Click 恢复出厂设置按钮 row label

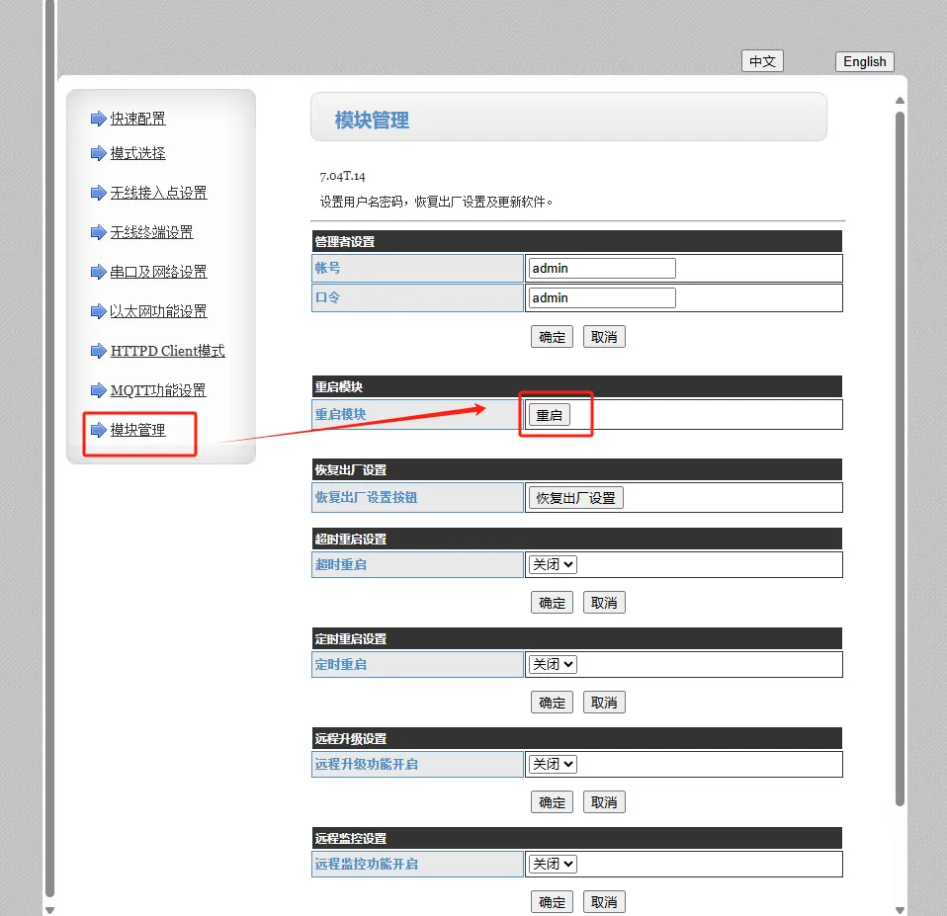point(366,497)
